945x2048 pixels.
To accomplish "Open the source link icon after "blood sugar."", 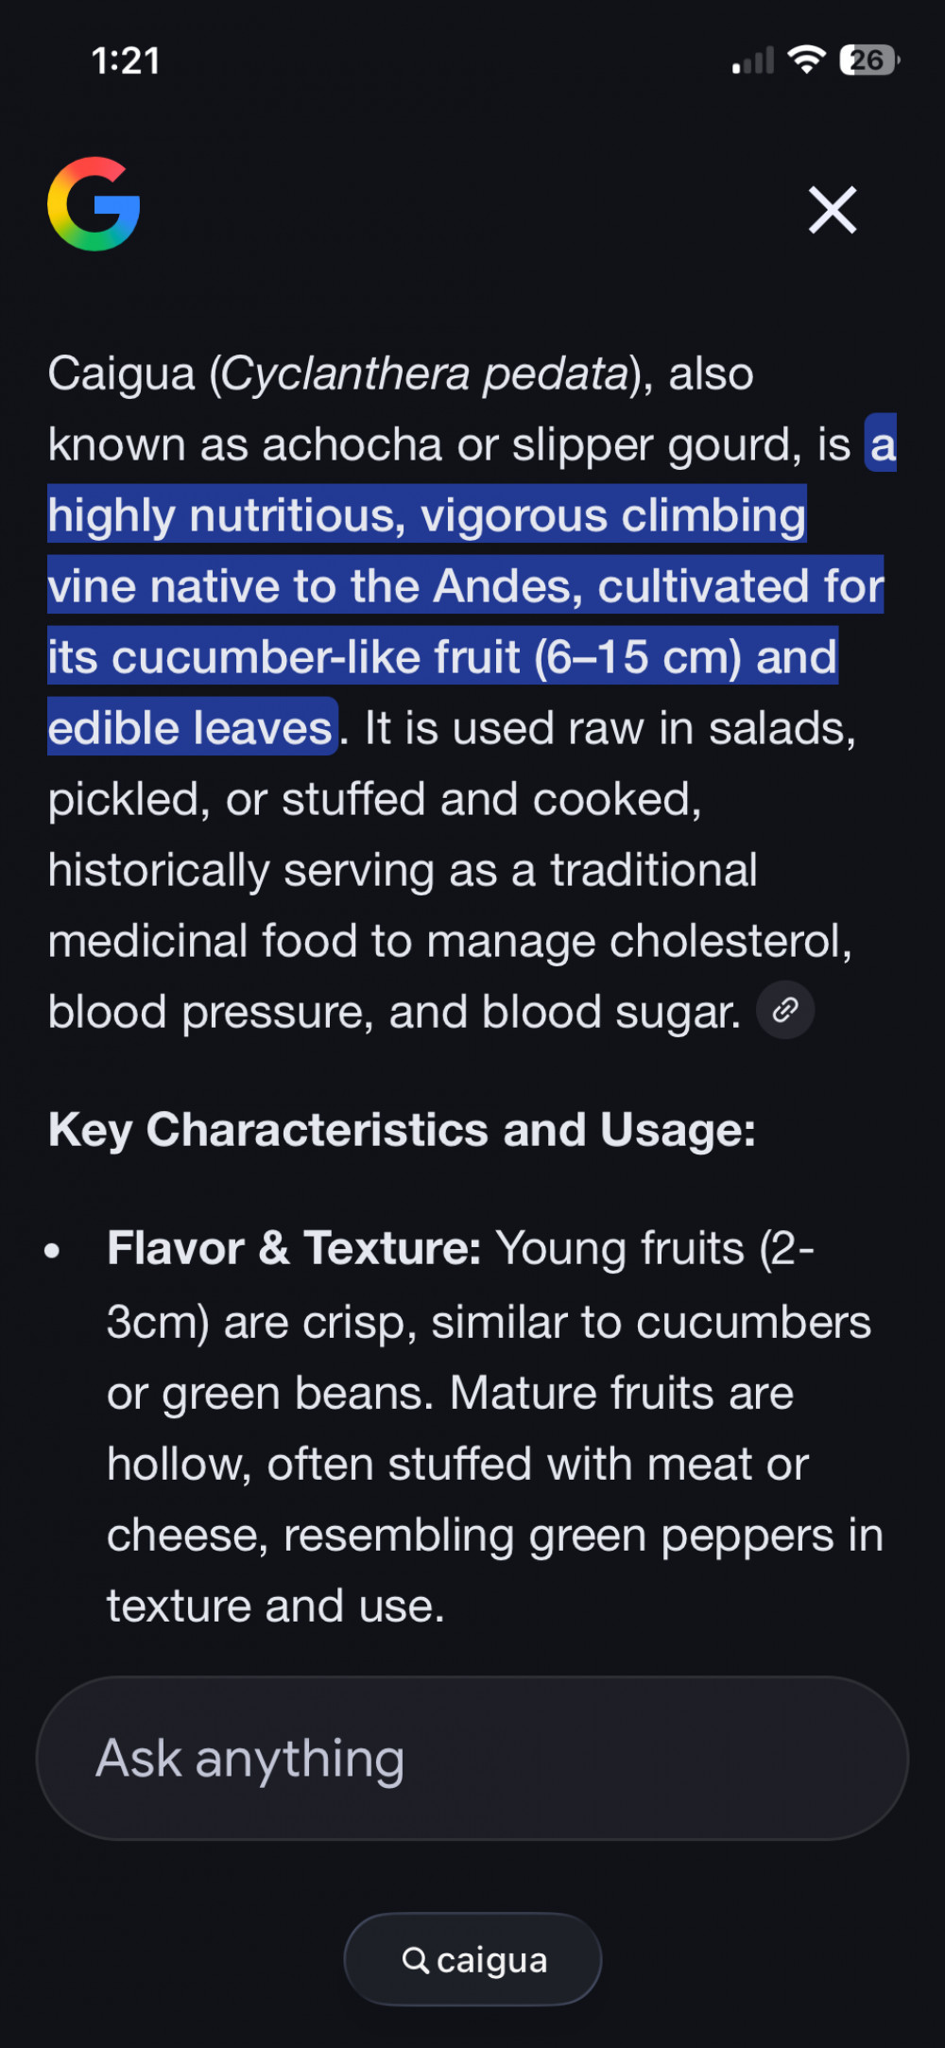I will click(x=785, y=1010).
